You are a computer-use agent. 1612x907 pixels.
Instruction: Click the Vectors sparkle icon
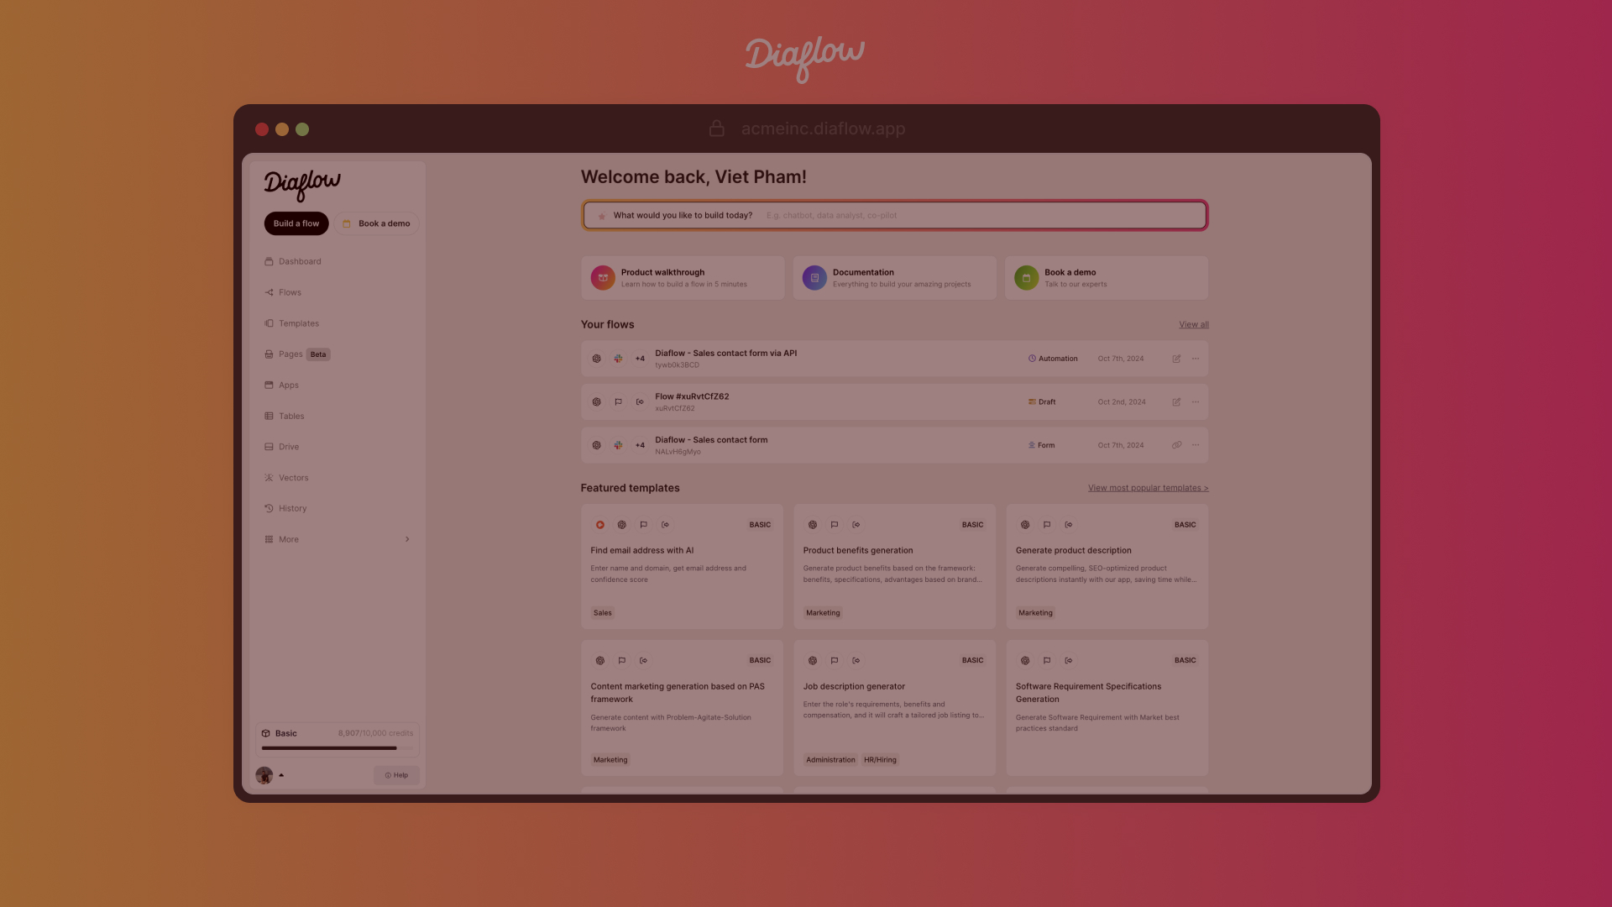tap(269, 477)
